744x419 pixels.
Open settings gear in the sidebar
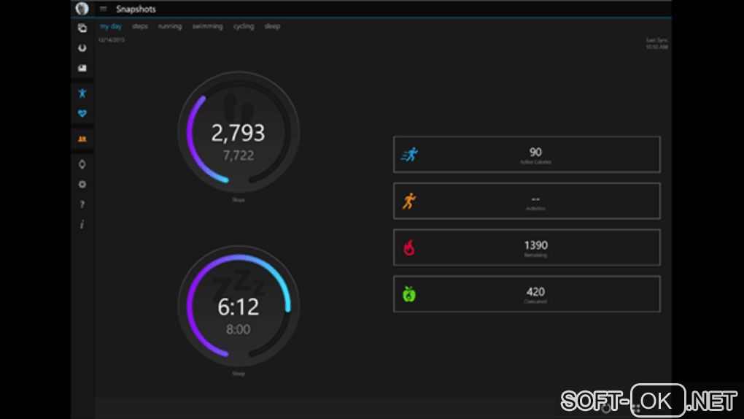click(82, 185)
